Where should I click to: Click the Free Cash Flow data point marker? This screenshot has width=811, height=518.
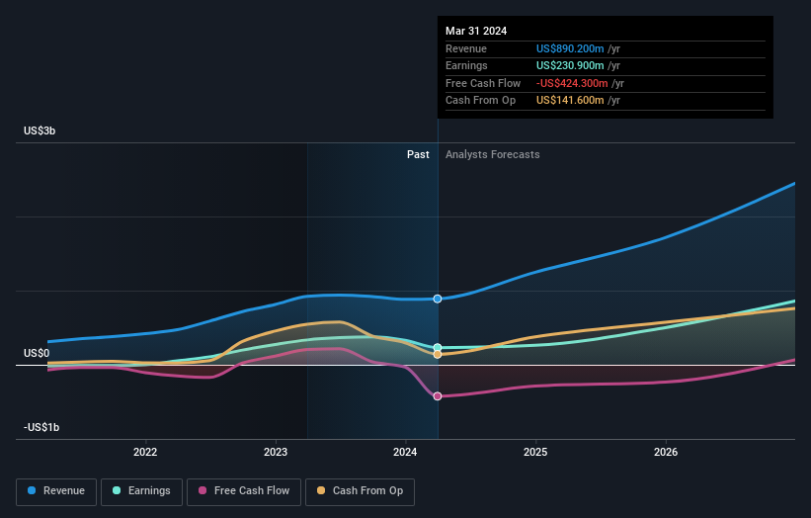[x=438, y=396]
